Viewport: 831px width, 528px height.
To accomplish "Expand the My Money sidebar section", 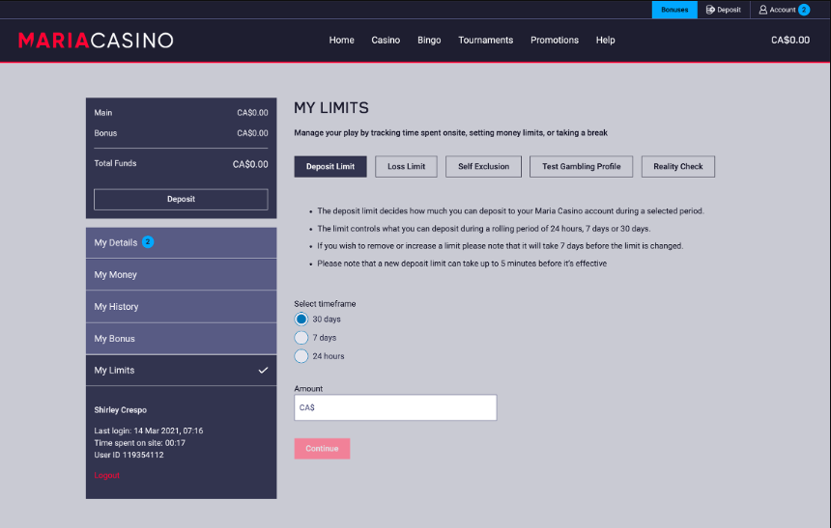I will point(181,275).
